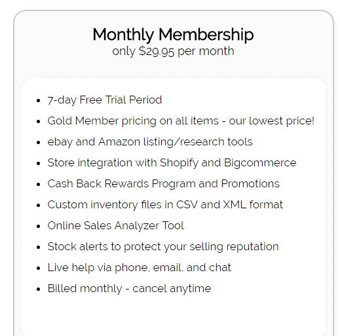Click the word Shopify in the list
Image resolution: width=340 pixels, height=336 pixels.
tap(179, 163)
